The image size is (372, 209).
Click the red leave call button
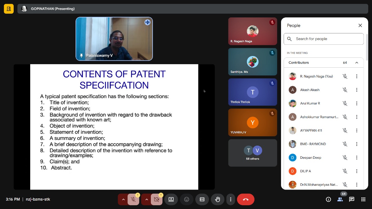[246, 199]
